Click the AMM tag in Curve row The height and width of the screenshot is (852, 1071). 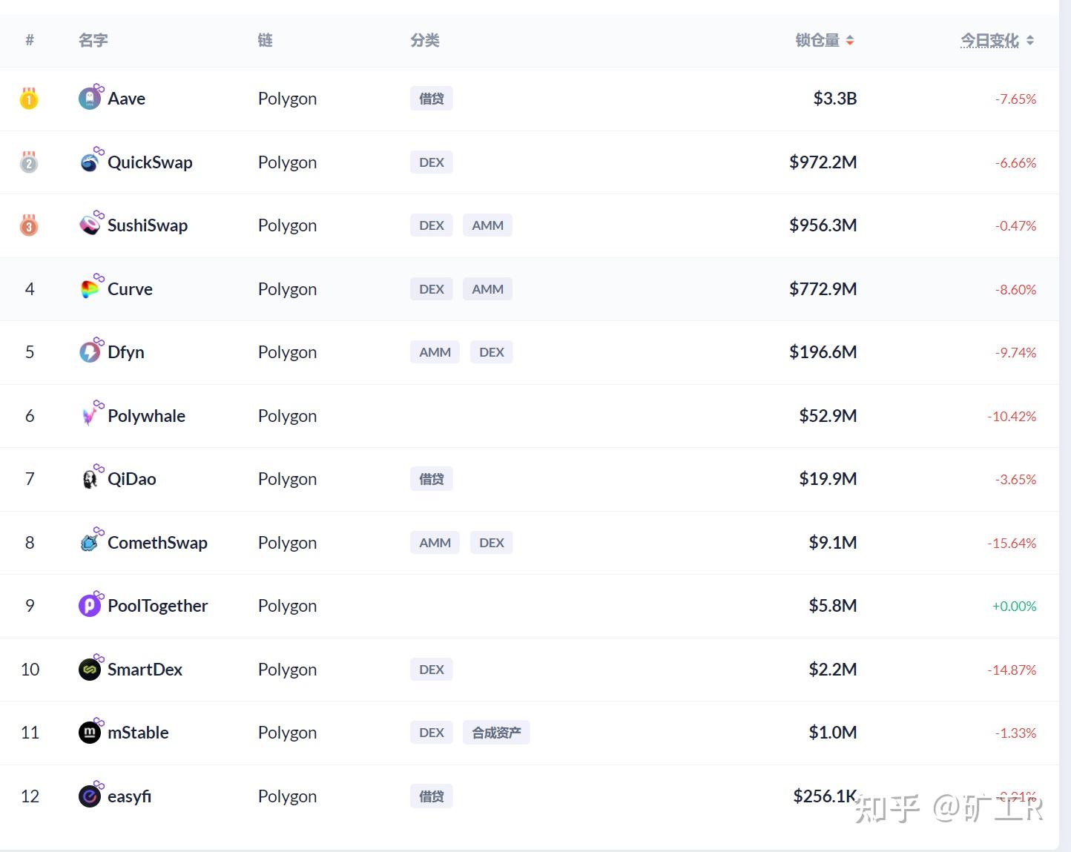pyautogui.click(x=487, y=289)
